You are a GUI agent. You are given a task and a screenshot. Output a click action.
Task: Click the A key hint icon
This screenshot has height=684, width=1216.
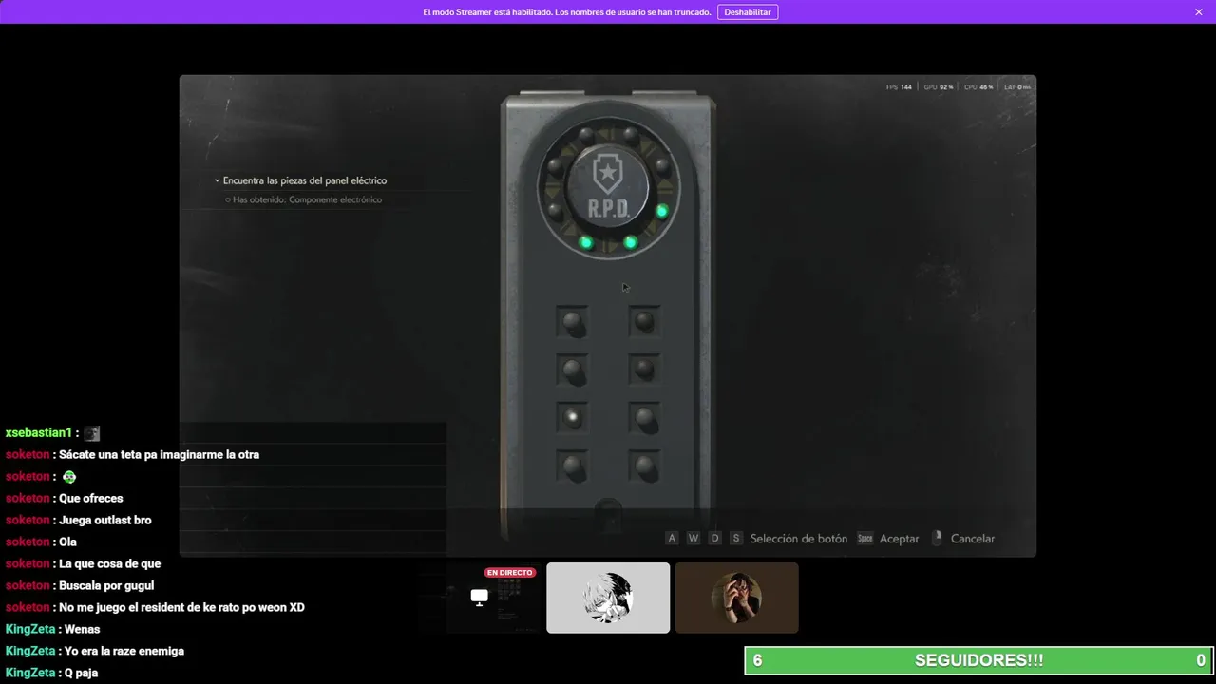672,539
